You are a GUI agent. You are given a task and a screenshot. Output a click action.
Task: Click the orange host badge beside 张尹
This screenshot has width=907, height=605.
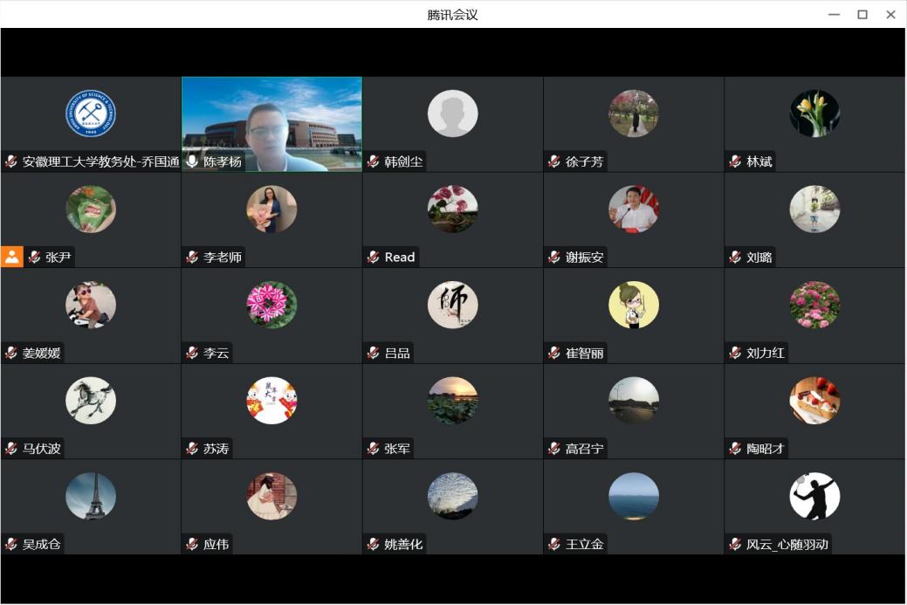12,257
